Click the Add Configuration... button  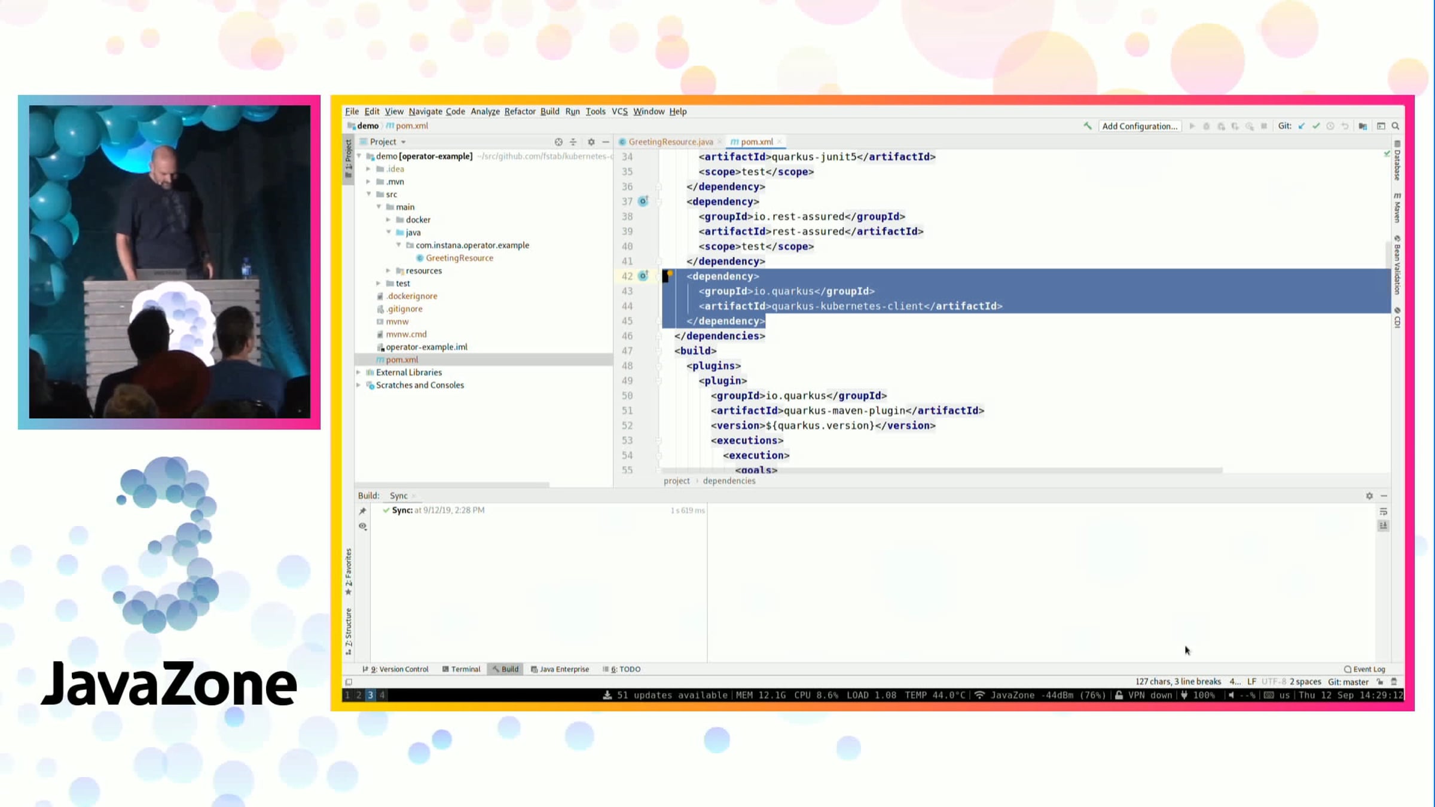(1140, 126)
